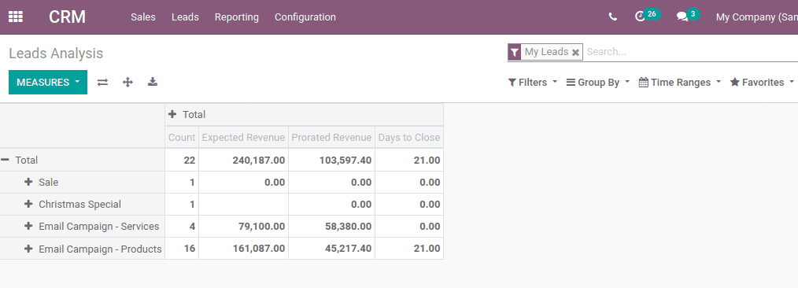Sort by Expected Revenue column header
The height and width of the screenshot is (288, 798).
point(243,138)
